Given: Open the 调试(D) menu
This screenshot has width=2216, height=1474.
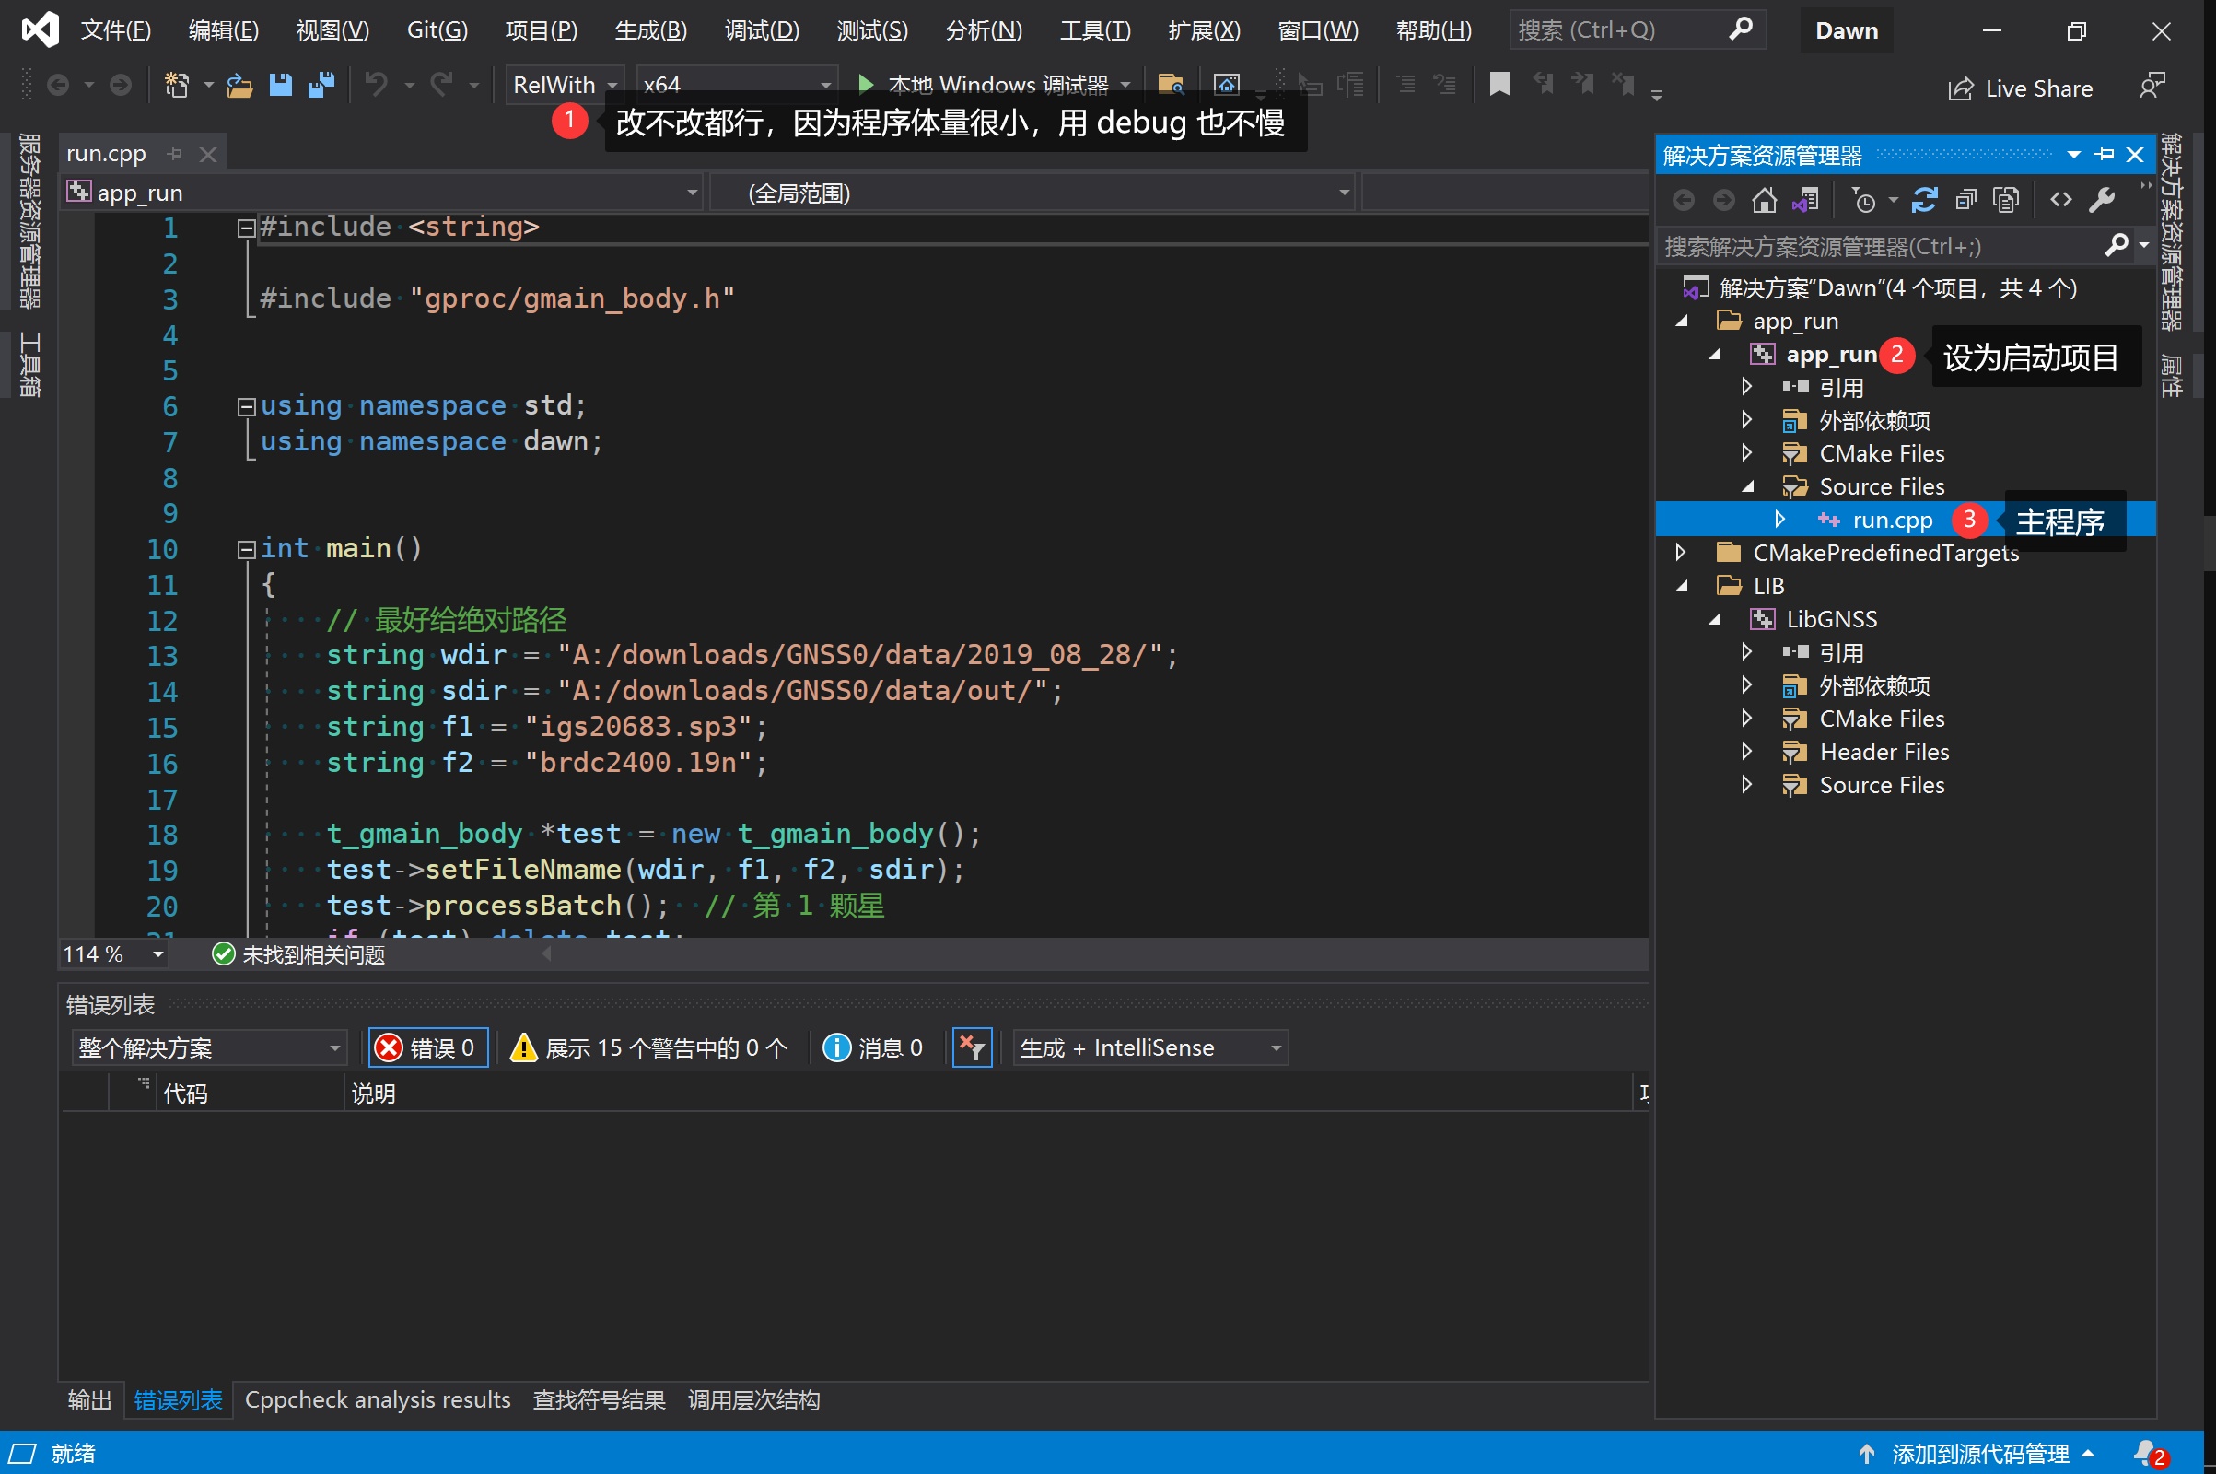Looking at the screenshot, I should pyautogui.click(x=761, y=30).
